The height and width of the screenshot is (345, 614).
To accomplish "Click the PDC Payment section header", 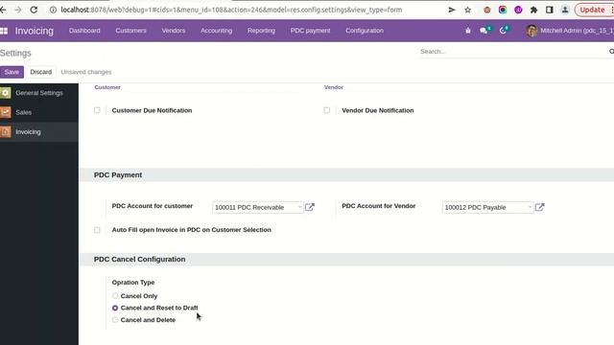I will click(118, 174).
